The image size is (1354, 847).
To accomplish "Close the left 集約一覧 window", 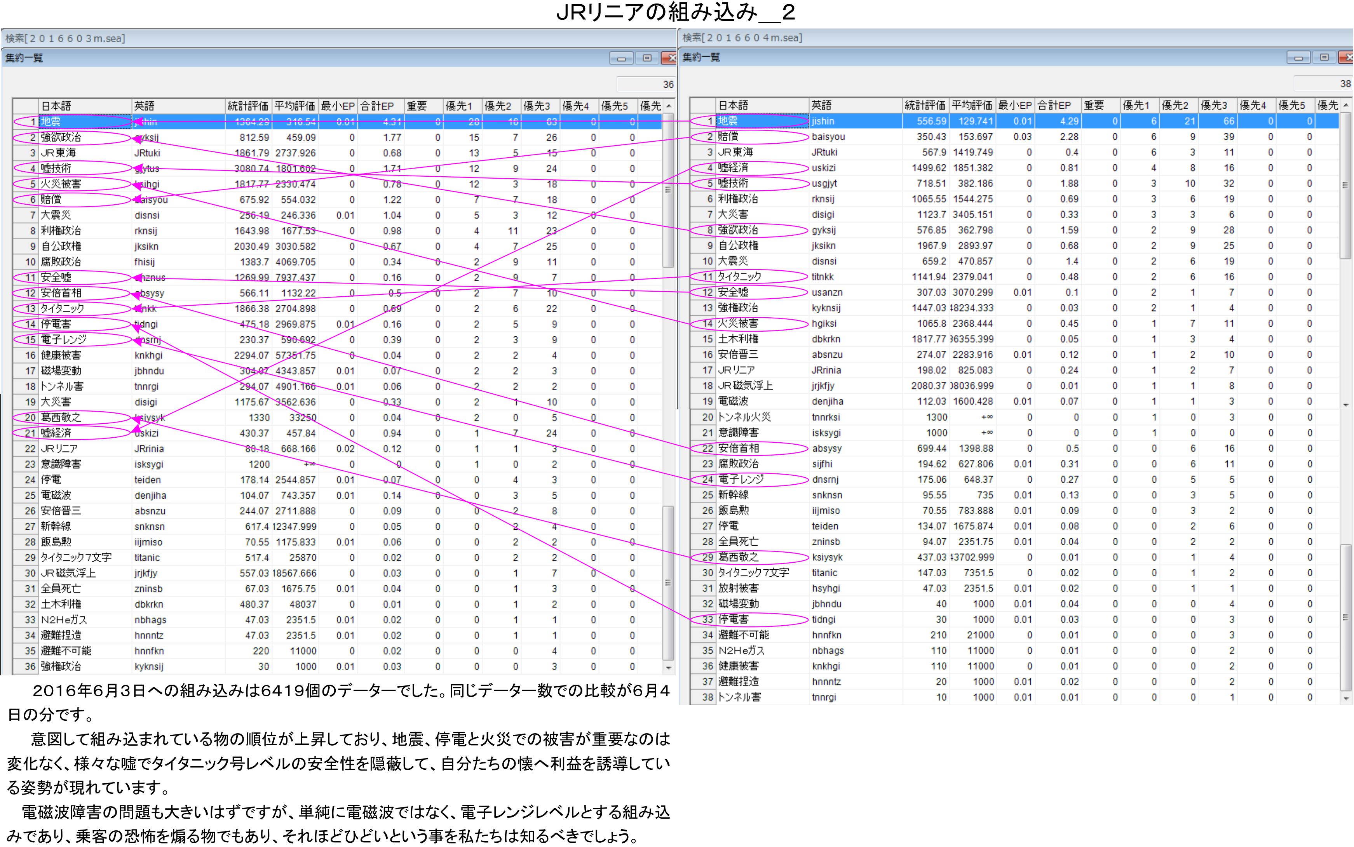I will [670, 58].
